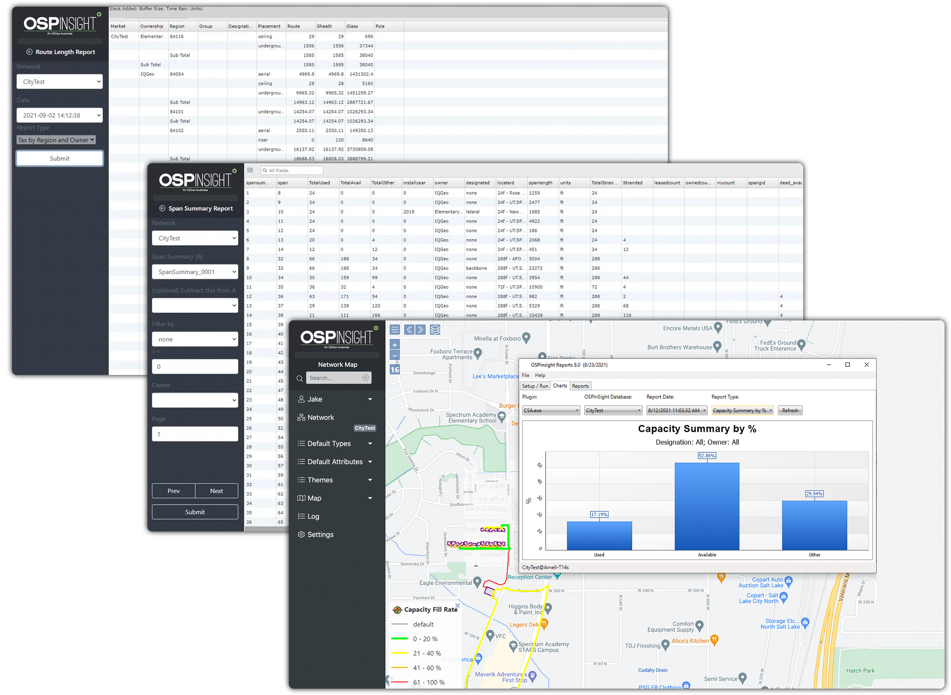Click the All Fields search box in Span Summary
This screenshot has width=951, height=695.
coord(291,170)
